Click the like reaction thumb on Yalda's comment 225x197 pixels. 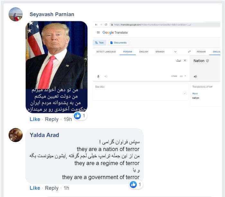pos(133,184)
